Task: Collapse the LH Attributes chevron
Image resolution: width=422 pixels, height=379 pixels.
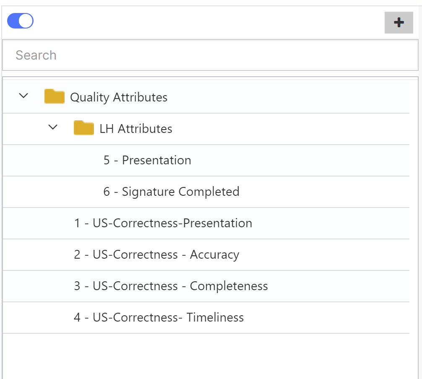Action: click(x=53, y=127)
